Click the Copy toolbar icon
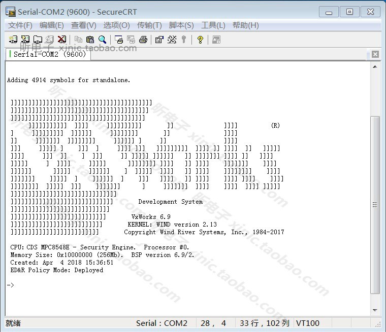This screenshot has height=332, width=386. point(78,40)
